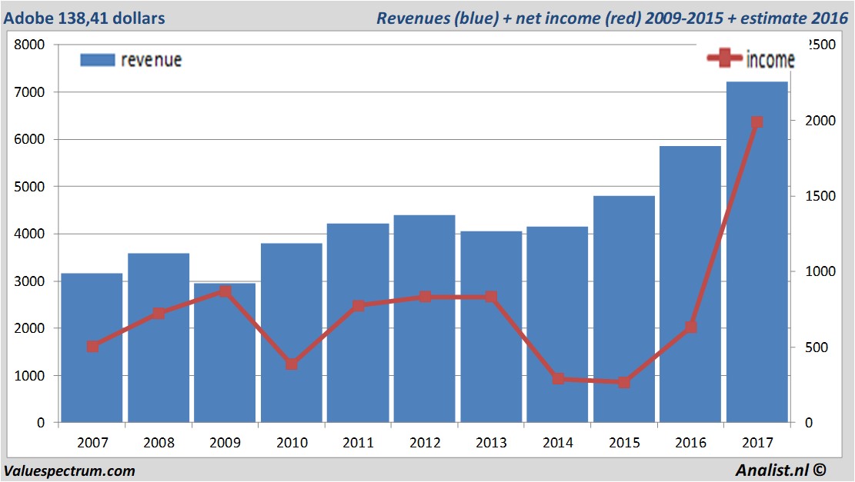Viewport: 855px width, 482px height.
Task: Click the 'income' legend label
Action: click(770, 59)
